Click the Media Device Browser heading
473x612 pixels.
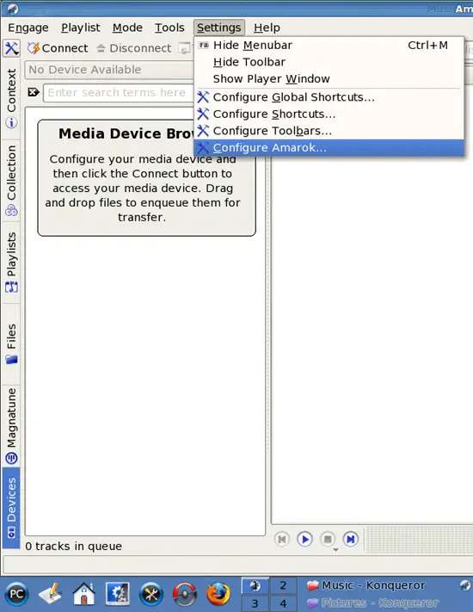coord(126,133)
